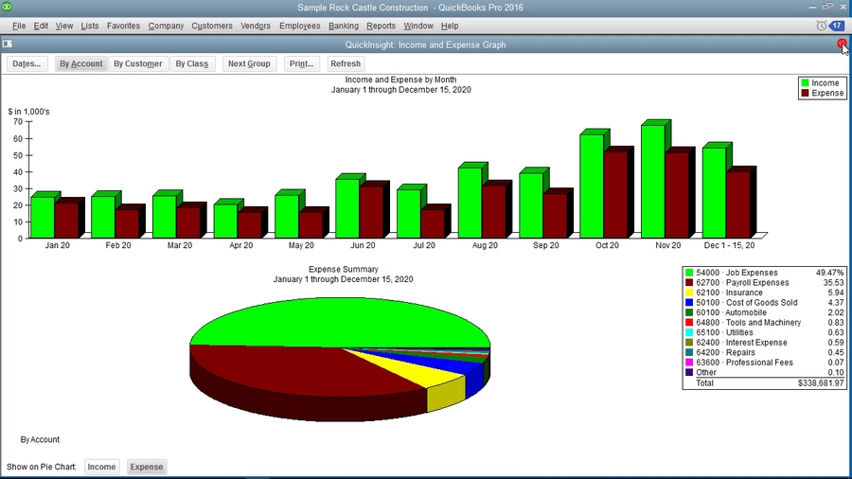
Task: Open the Reports menu
Action: coord(381,26)
